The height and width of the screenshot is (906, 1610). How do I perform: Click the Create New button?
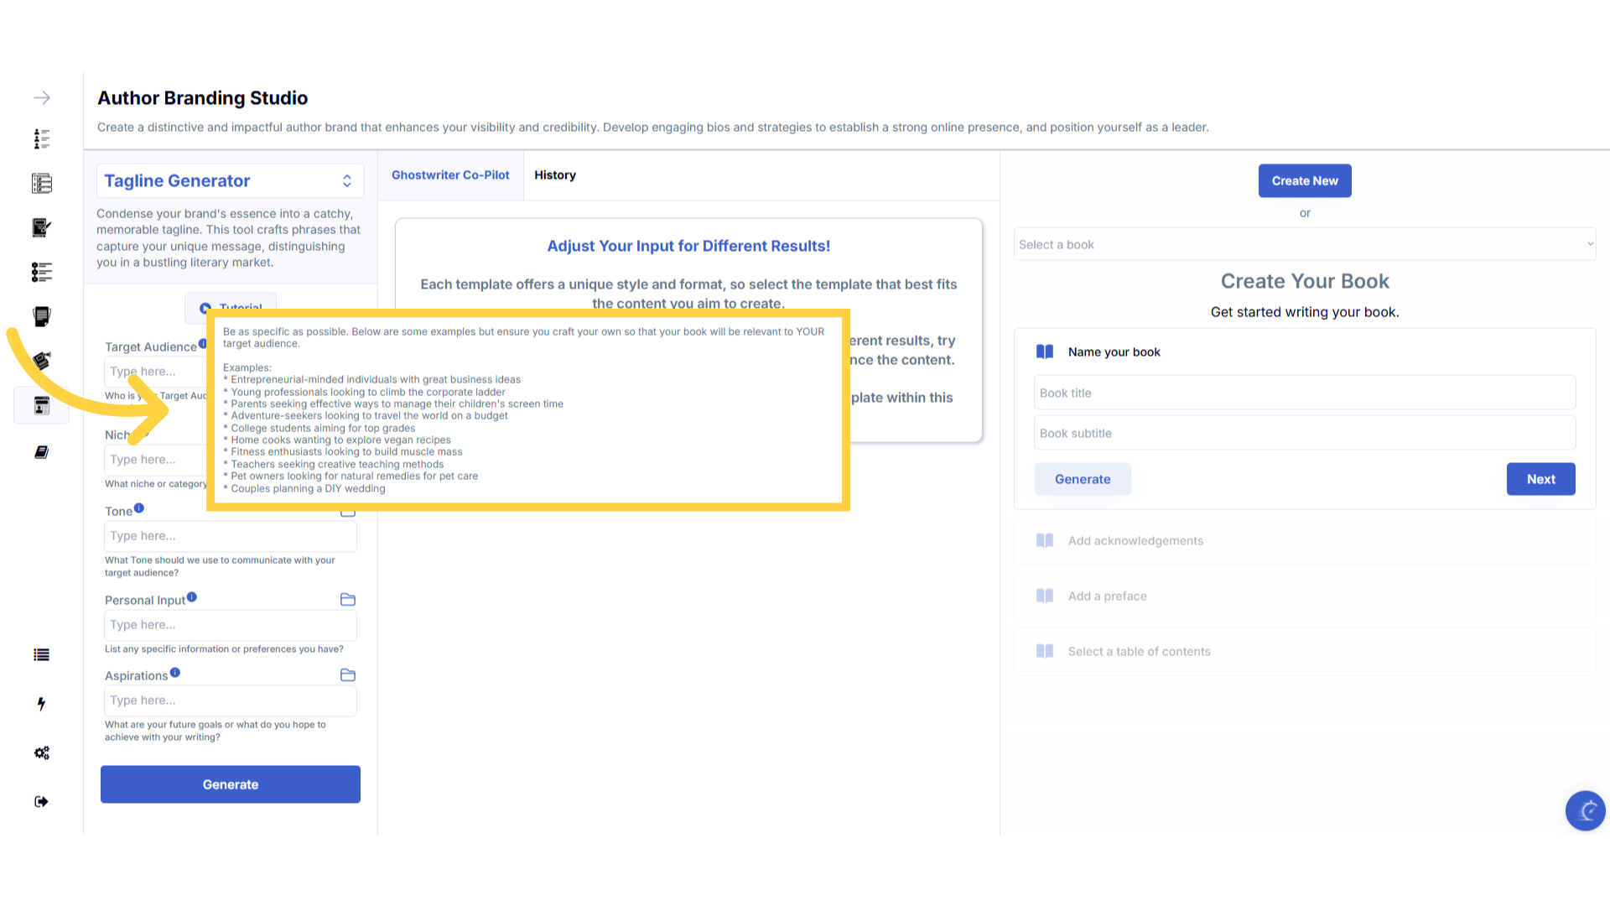point(1304,180)
